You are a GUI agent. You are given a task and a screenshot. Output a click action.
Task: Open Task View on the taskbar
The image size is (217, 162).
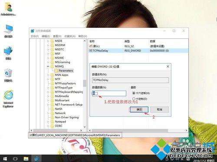[15, 159]
